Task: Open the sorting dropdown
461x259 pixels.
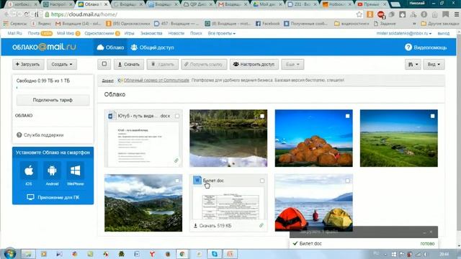Action: [x=413, y=64]
